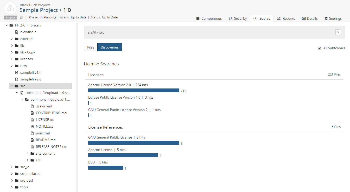Click the commons-fileupload archive file icon
The height and width of the screenshot is (192, 350).
pyautogui.click(x=22, y=93)
